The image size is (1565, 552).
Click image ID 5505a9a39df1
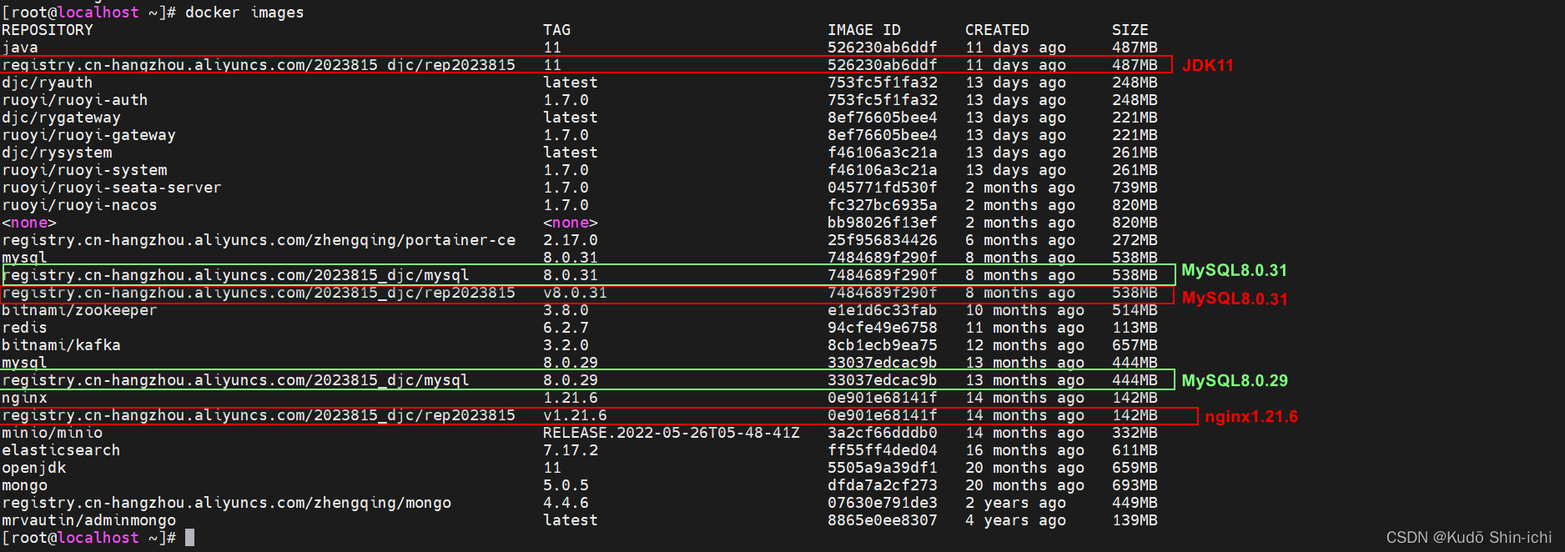click(x=883, y=468)
